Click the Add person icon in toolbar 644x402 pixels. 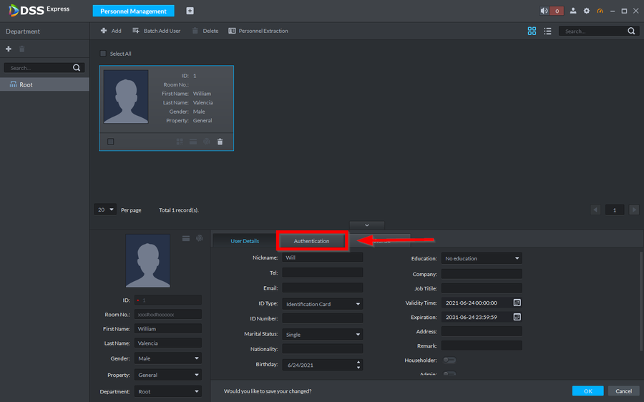[x=104, y=31]
